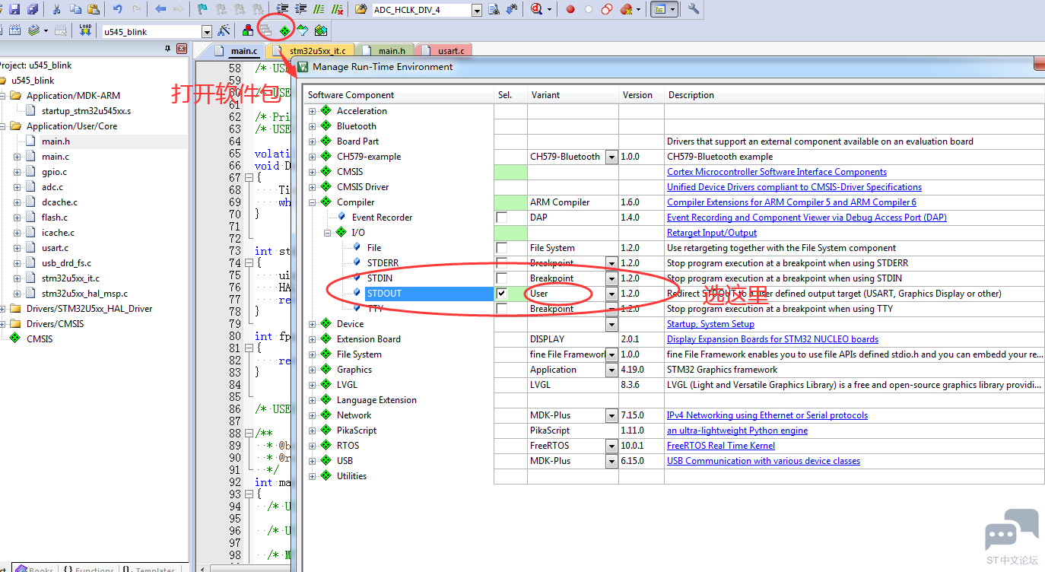The image size is (1045, 572).
Task: Indent the selected lines
Action: tap(282, 9)
